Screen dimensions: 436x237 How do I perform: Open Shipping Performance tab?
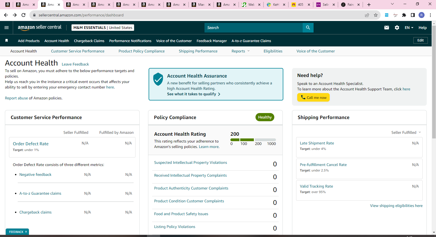click(198, 51)
